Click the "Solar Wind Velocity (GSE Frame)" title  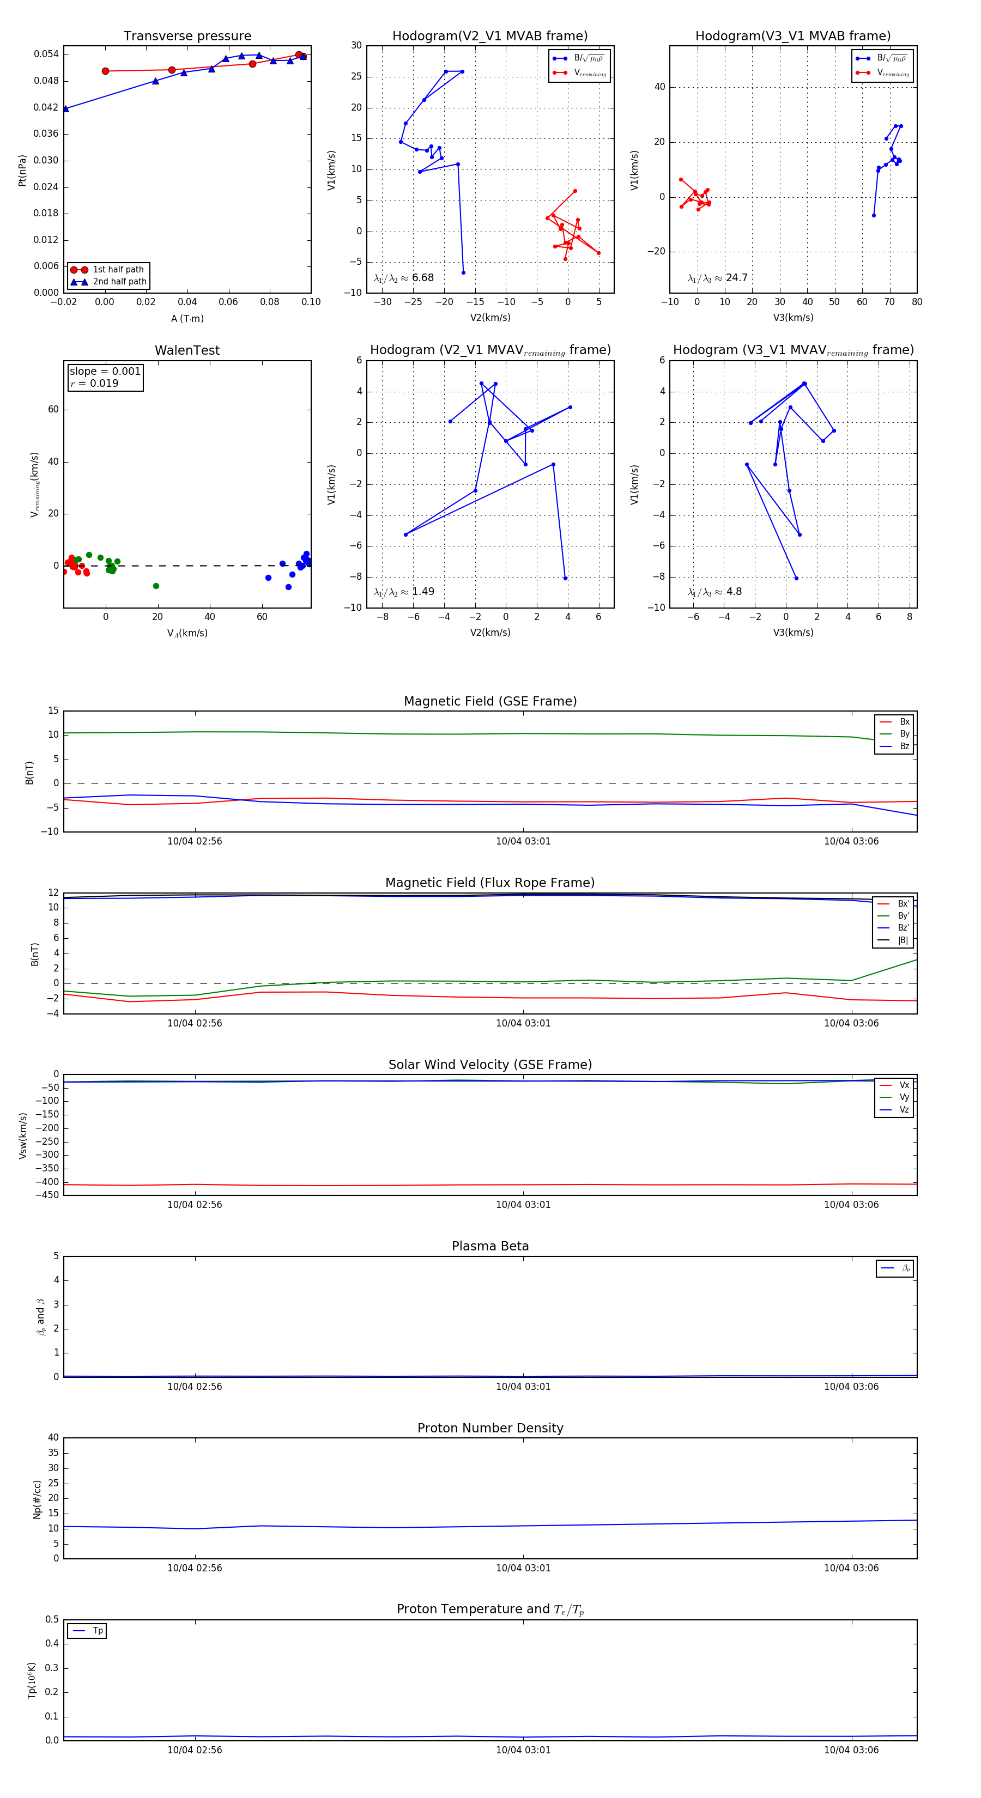point(490,1065)
